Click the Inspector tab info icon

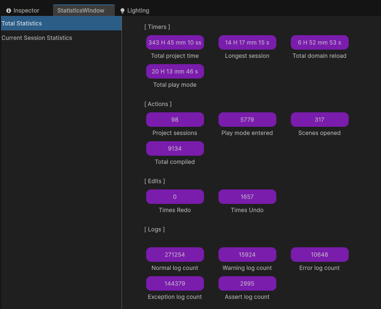pos(9,11)
